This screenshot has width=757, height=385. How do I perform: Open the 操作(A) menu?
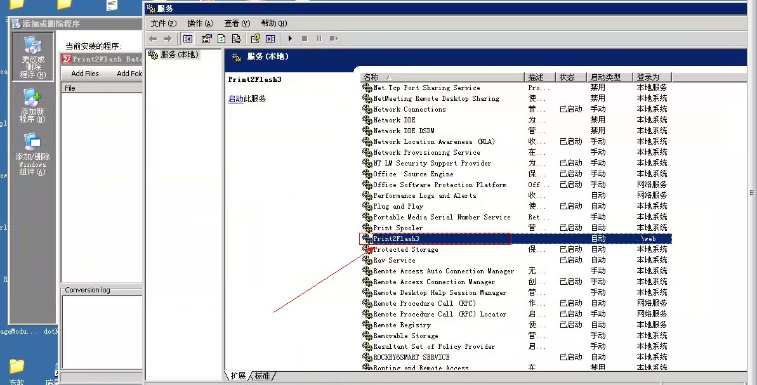coord(201,23)
